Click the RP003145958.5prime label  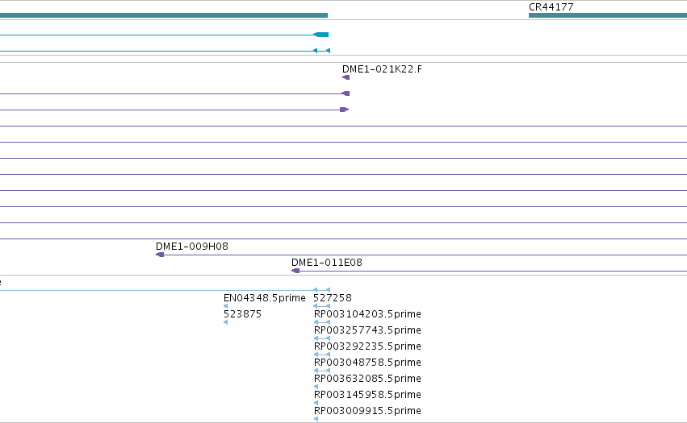367,395
